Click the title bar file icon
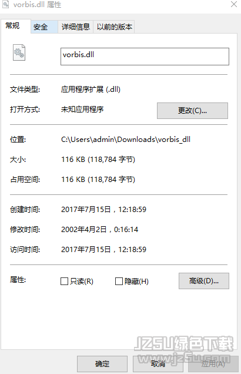 click(x=6, y=4)
